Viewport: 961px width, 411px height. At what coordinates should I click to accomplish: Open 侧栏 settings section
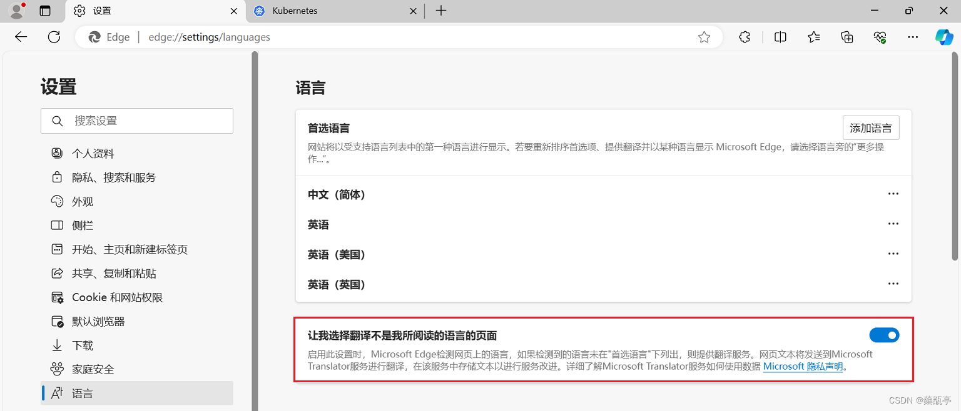(x=136, y=225)
